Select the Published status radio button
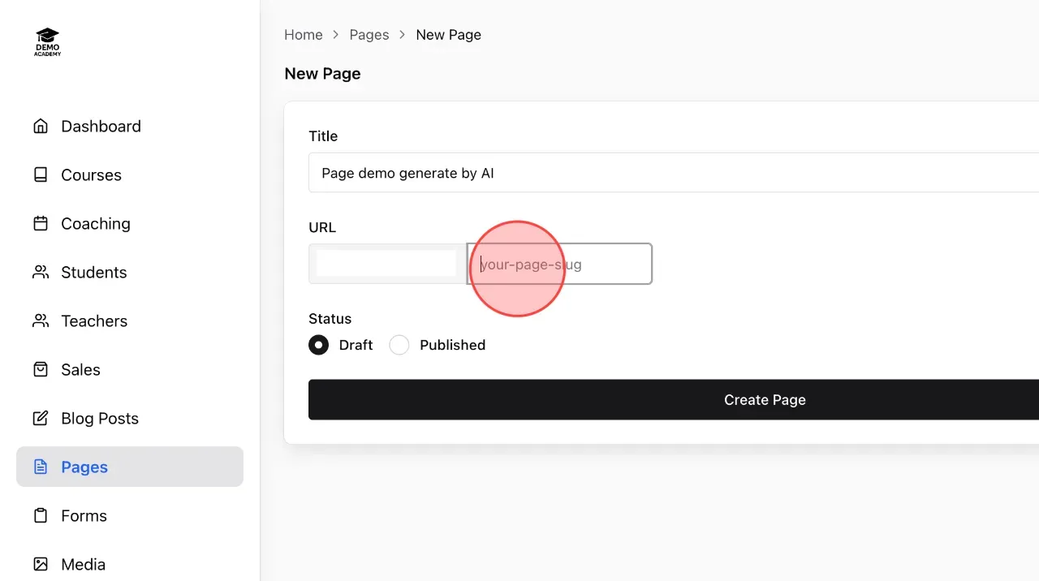 pos(399,345)
